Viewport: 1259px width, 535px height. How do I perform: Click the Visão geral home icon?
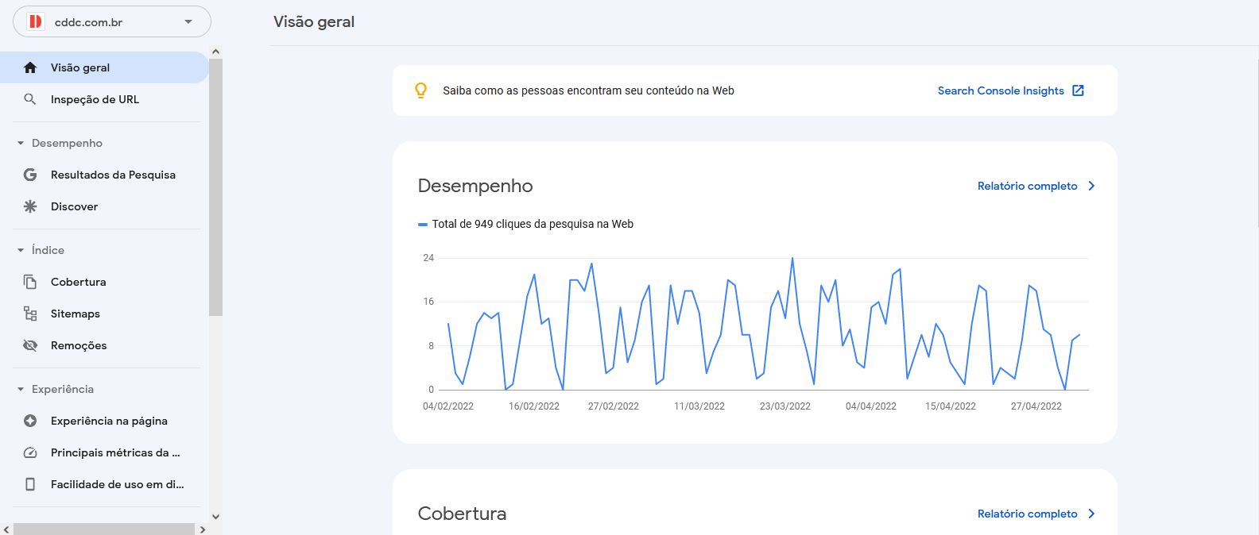tap(30, 67)
